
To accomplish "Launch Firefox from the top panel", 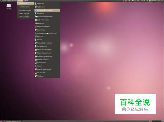I will pyautogui.click(x=24, y=1).
